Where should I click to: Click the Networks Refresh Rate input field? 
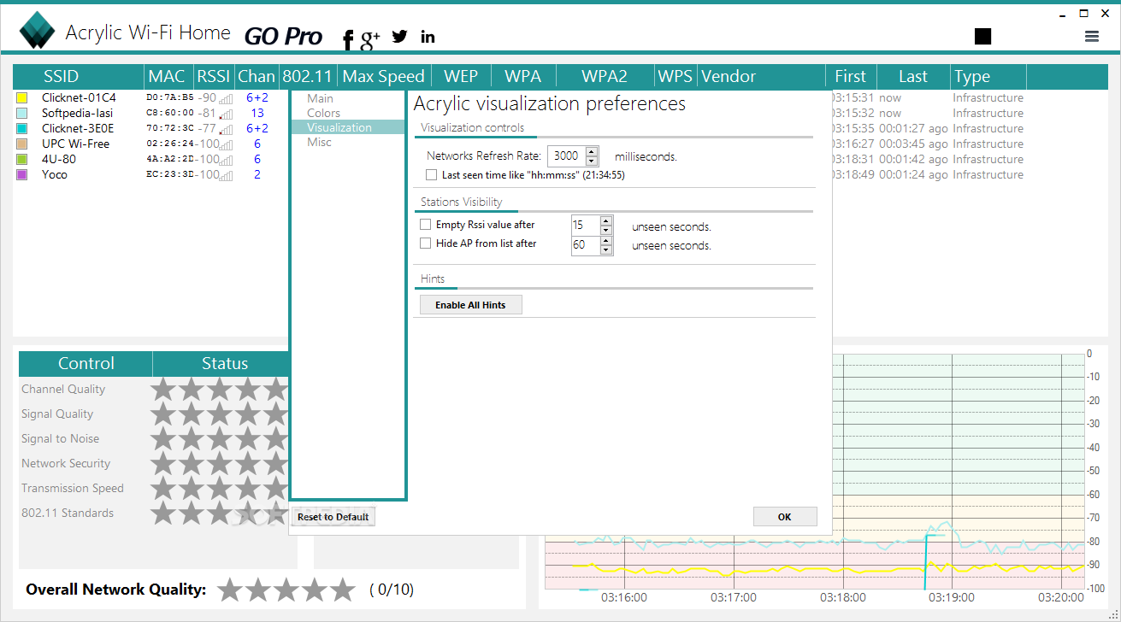pos(566,156)
